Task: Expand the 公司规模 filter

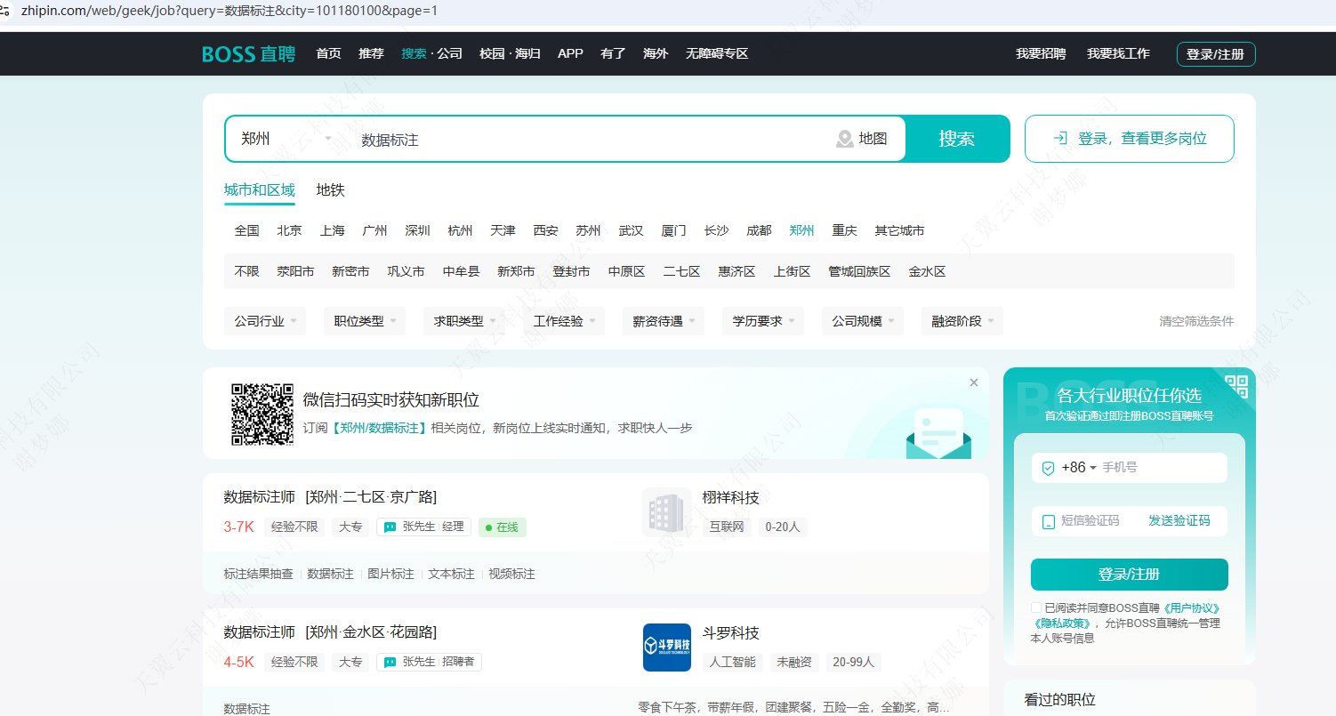Action: tap(863, 321)
